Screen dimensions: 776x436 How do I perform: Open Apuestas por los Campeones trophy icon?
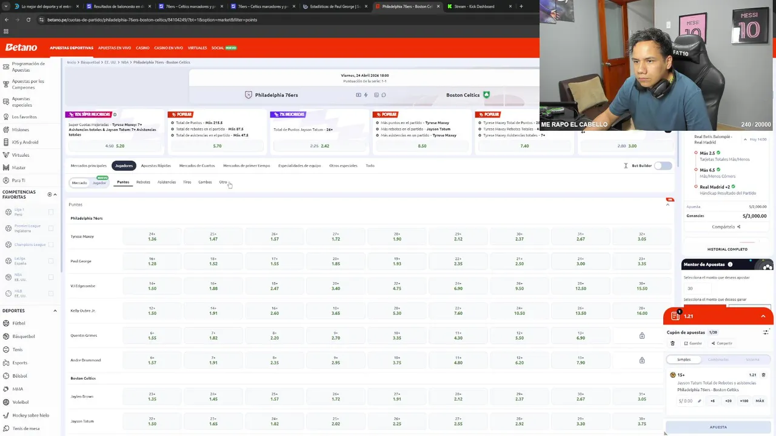tap(6, 84)
